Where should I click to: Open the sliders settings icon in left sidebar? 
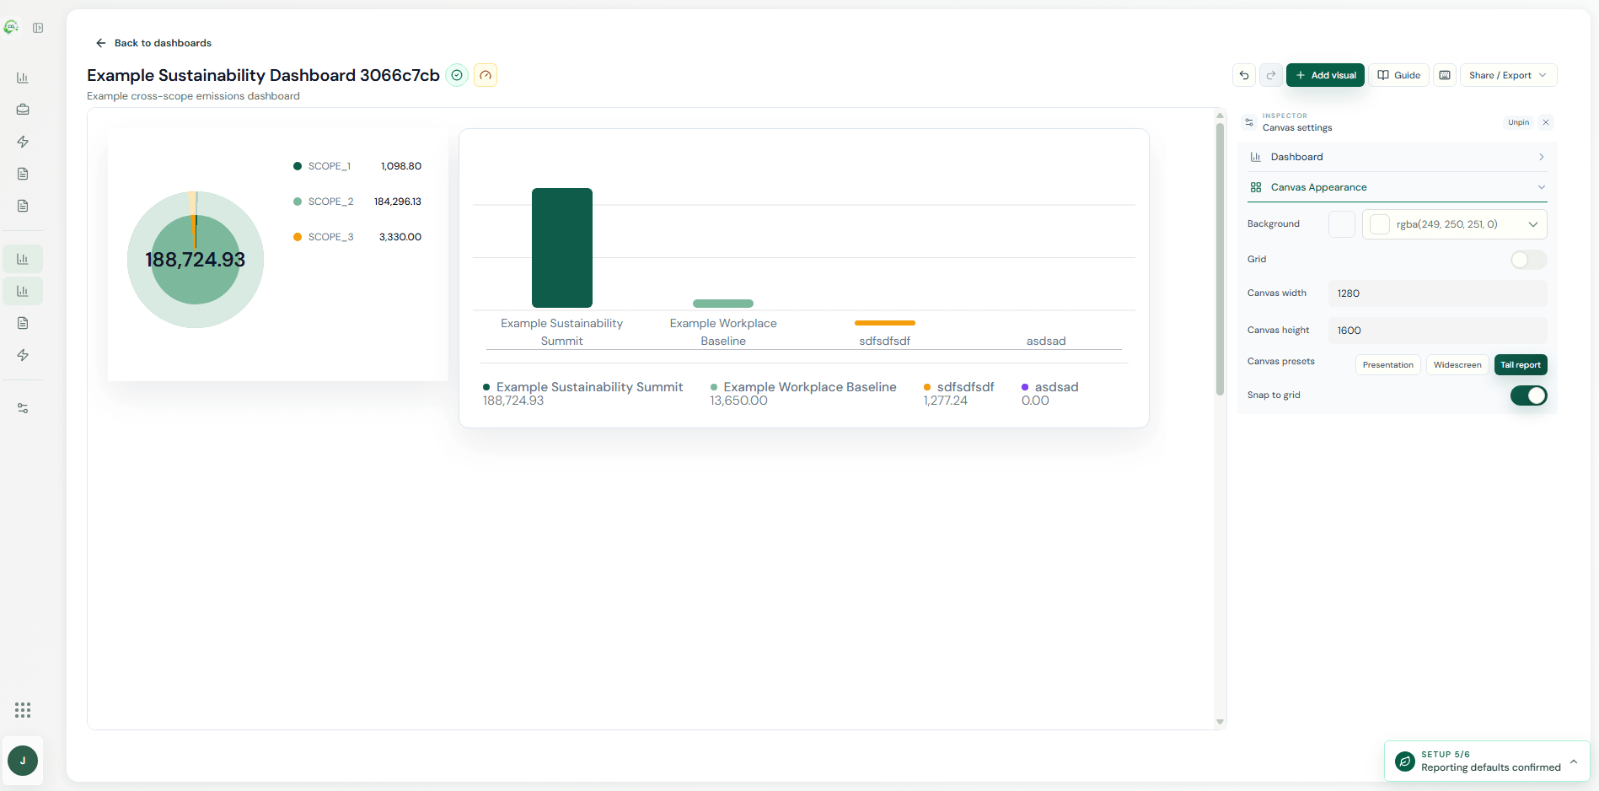click(23, 408)
